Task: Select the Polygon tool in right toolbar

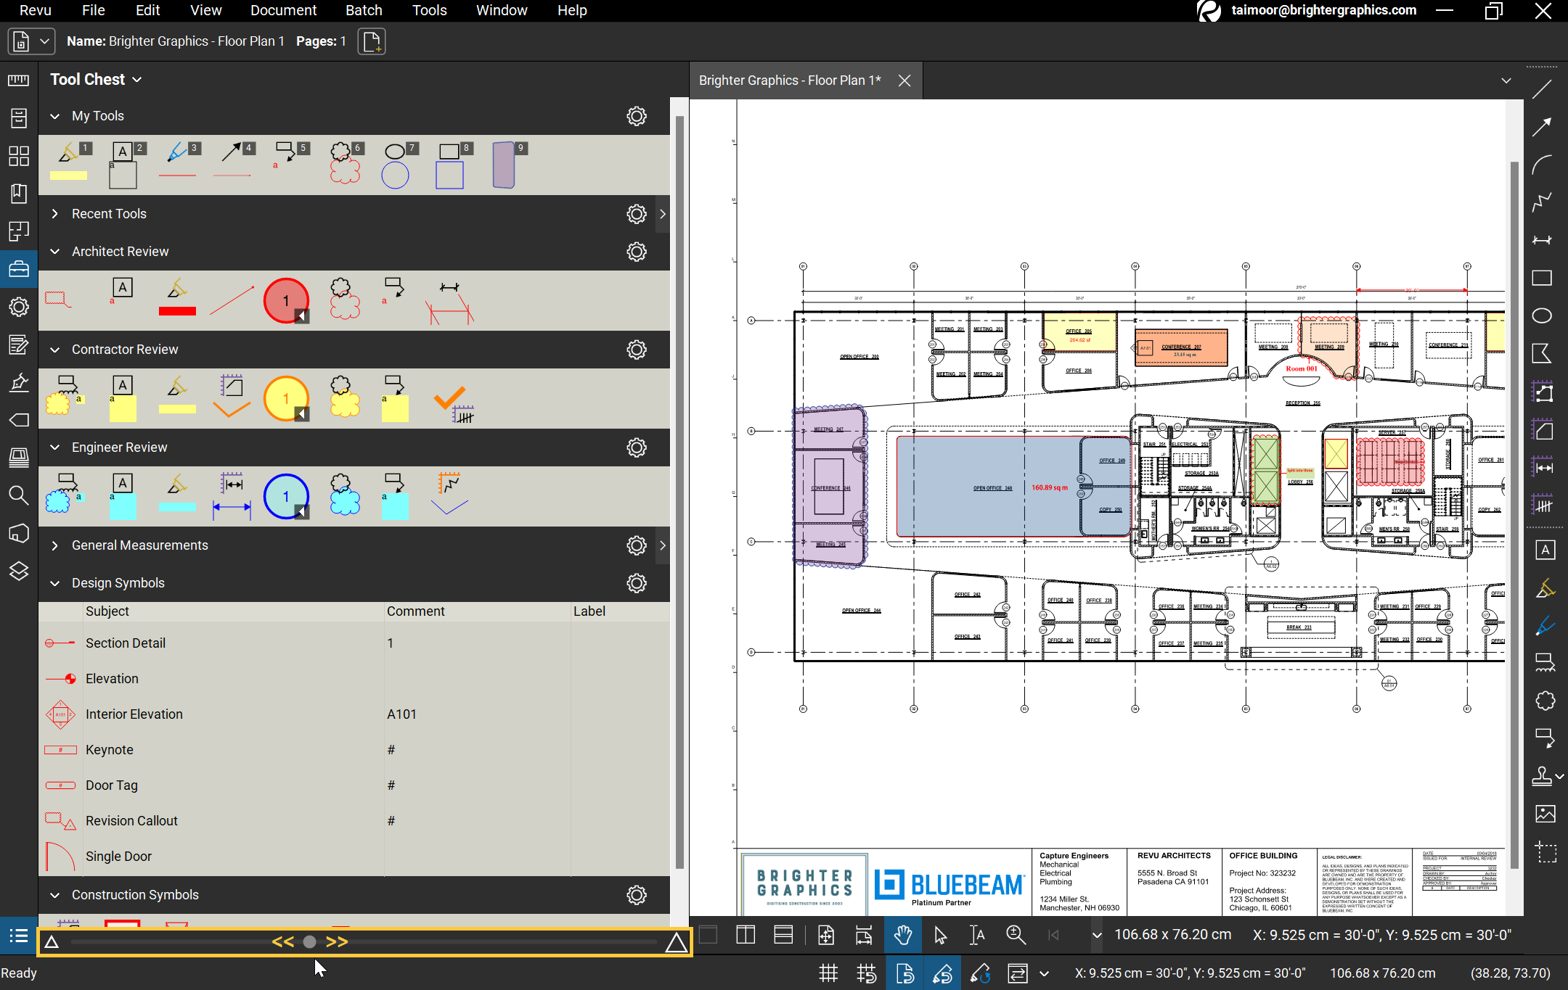Action: [x=1542, y=353]
